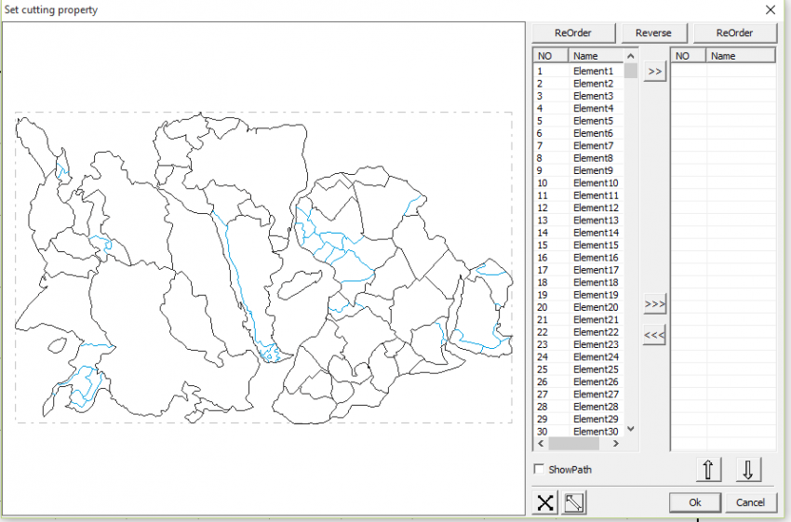
Task: Enable the ShowPath checkbox
Action: click(540, 470)
